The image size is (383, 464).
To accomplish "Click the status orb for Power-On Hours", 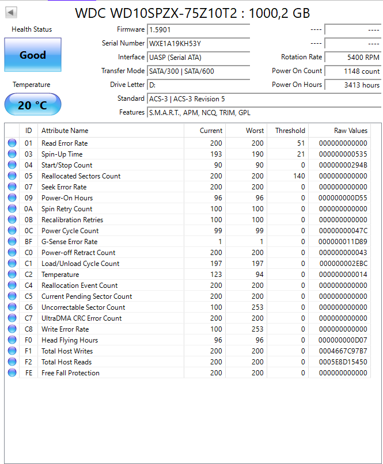I will (12, 197).
